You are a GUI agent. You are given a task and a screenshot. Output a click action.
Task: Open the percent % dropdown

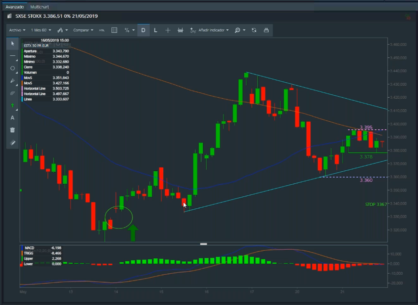tap(130, 30)
